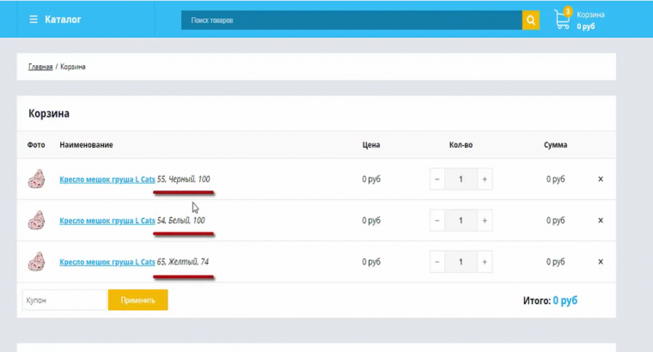
Task: Click the Поиск товаров search field
Action: click(351, 20)
